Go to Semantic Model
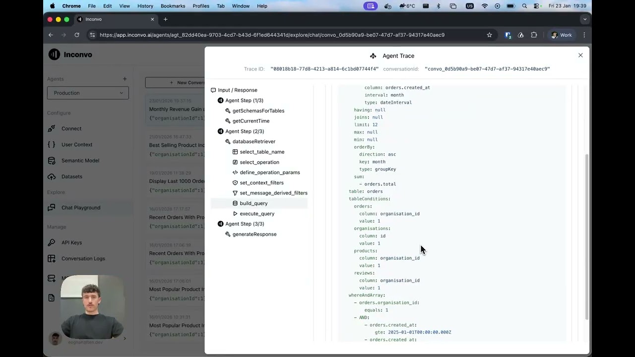This screenshot has width=635, height=357. click(x=80, y=160)
